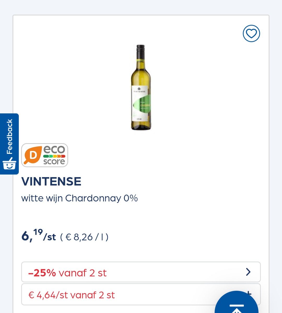Click the word 'score' in eco badge
Viewport: 282px width, 313px height.
click(54, 161)
